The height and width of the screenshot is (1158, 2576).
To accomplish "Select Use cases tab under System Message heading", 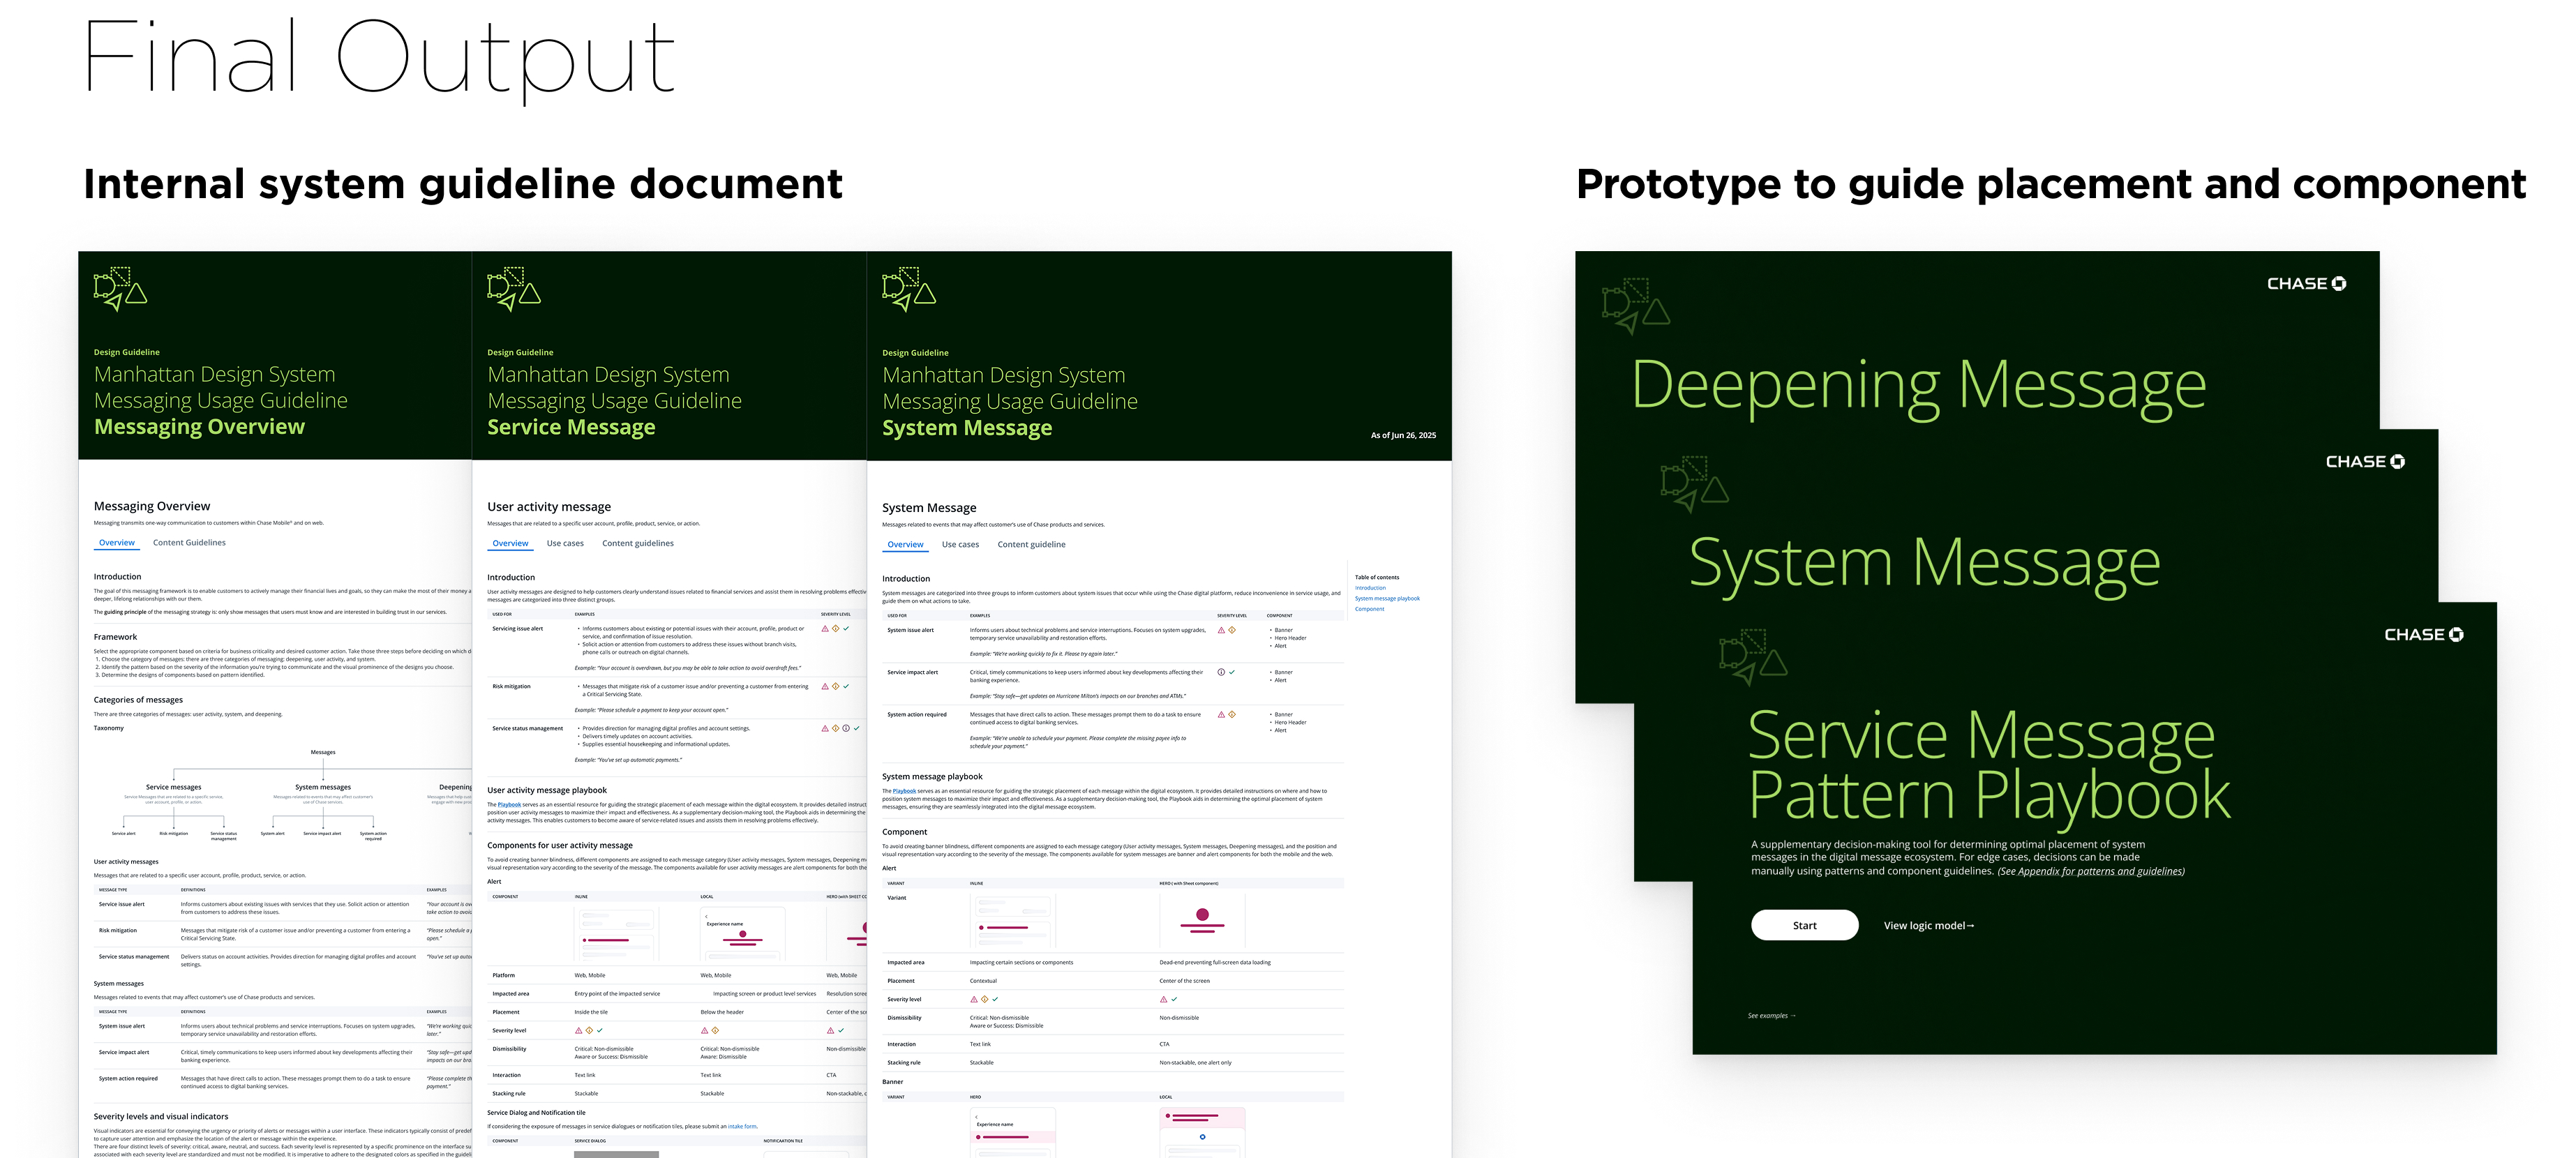I will pyautogui.click(x=960, y=545).
